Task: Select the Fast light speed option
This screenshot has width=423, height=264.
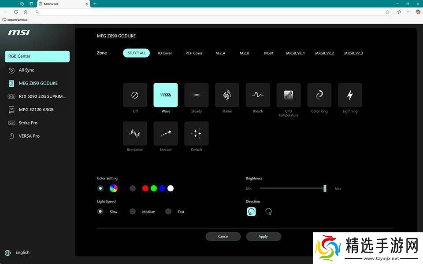Action: [168, 212]
